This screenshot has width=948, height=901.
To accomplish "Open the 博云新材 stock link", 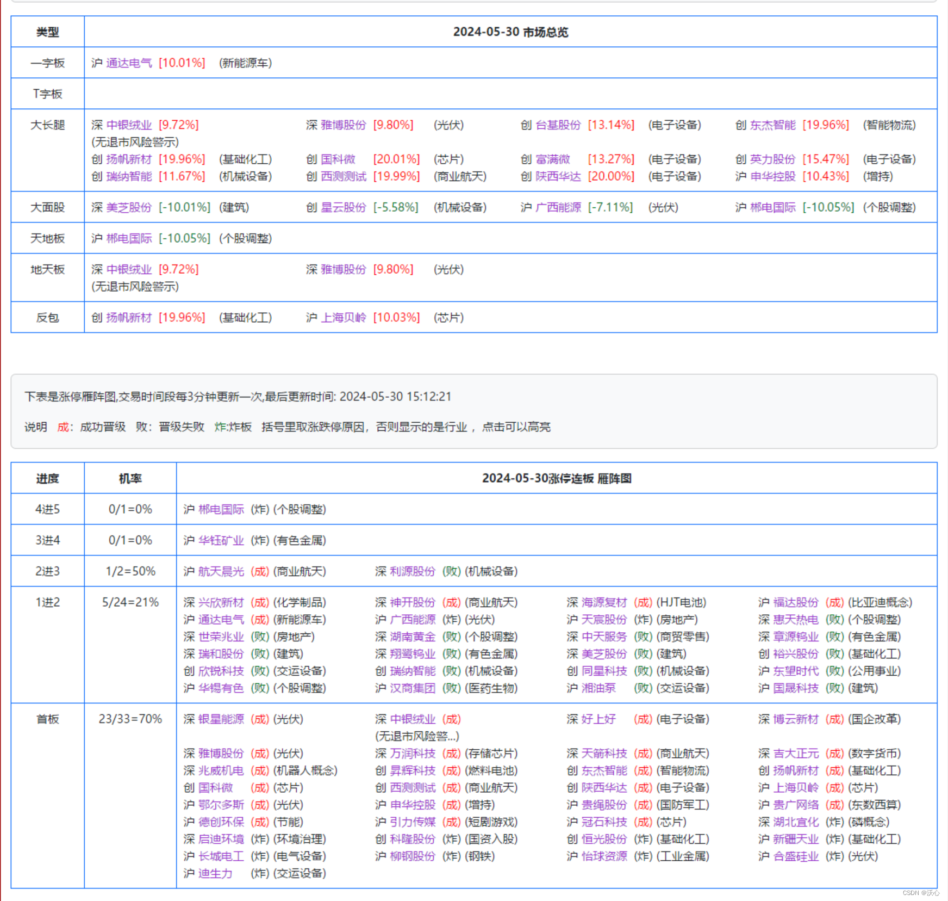I will [x=796, y=719].
